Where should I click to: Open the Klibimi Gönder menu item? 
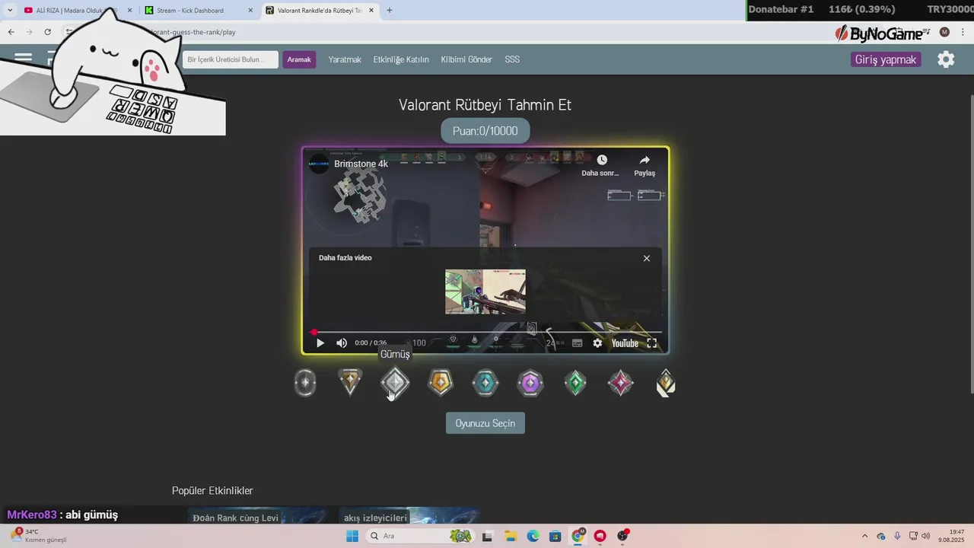pos(466,59)
